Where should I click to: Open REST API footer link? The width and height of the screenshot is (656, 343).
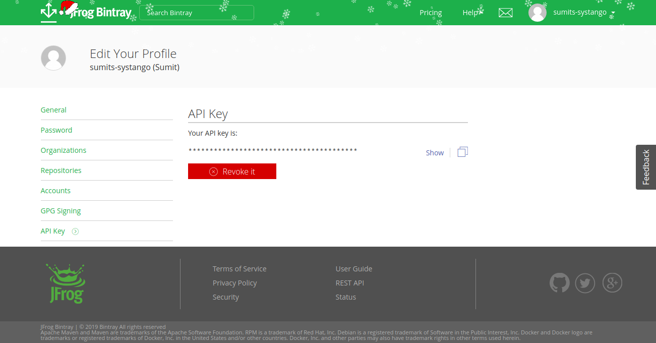pyautogui.click(x=350, y=283)
